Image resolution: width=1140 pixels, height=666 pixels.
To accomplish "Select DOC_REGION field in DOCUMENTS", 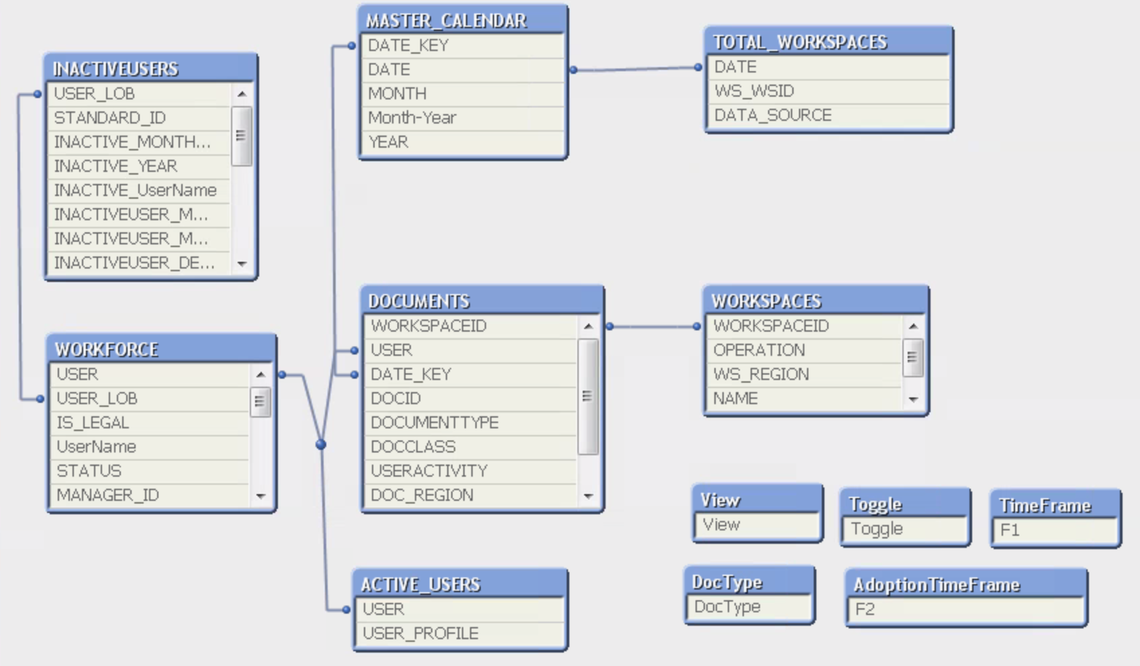I will [471, 495].
